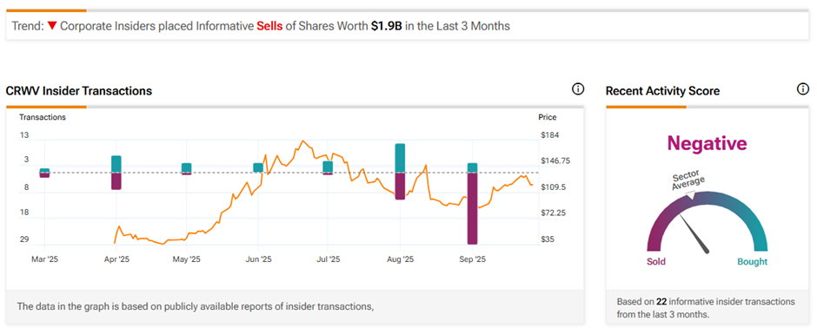Select the May '25 teal buy bar

pos(187,167)
